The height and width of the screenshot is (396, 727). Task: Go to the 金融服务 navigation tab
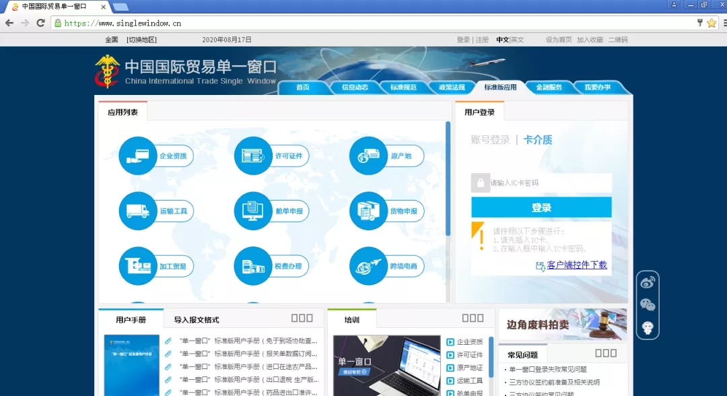(x=549, y=88)
